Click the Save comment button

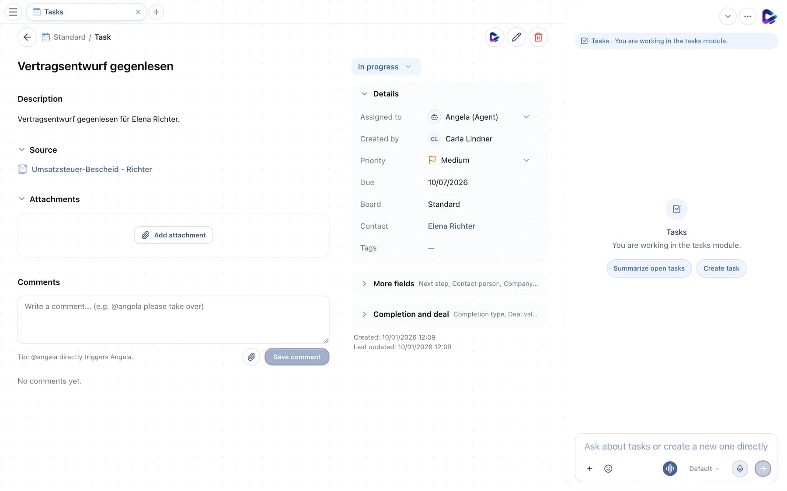[297, 357]
